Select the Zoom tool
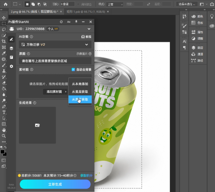215x192 pixels. [x=4, y=136]
